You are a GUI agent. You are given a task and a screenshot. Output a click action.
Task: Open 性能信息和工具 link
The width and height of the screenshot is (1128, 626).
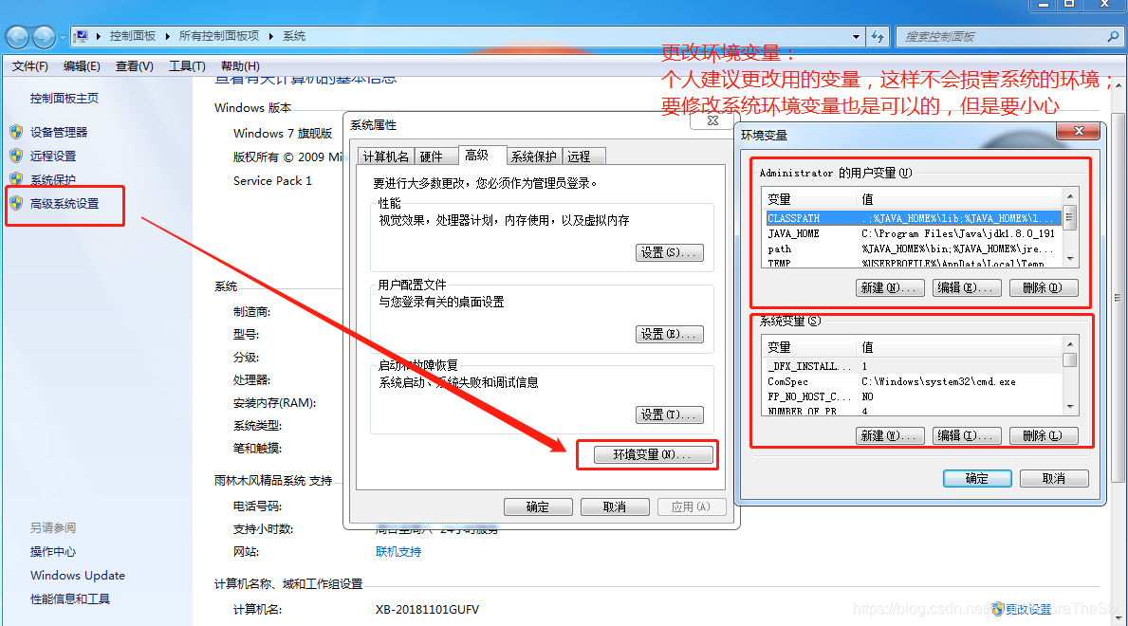click(x=70, y=598)
